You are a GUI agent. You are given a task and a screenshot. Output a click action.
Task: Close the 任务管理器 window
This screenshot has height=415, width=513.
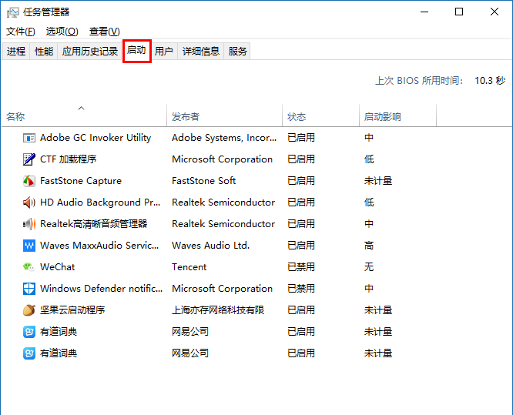[495, 12]
